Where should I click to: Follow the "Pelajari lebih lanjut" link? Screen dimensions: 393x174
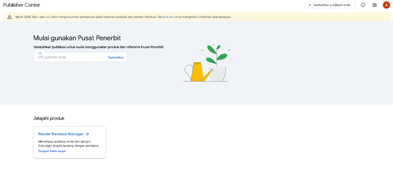point(52,151)
